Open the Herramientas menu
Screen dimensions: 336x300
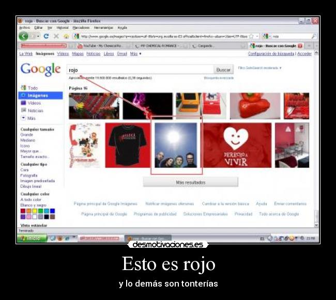(x=103, y=27)
